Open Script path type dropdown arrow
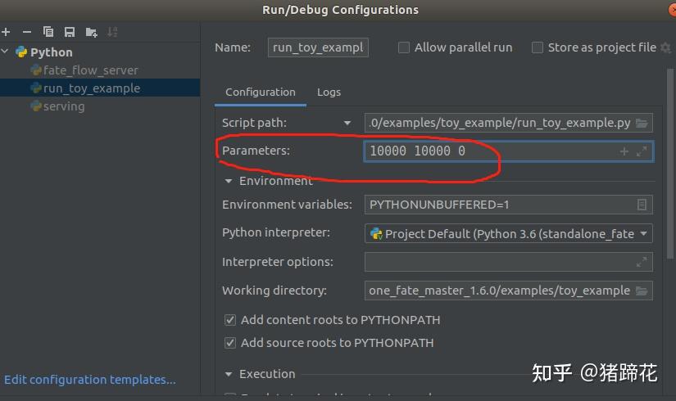The height and width of the screenshot is (401, 676). point(347,124)
